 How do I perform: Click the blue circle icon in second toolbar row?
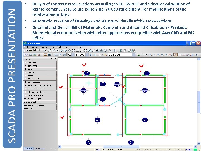(x=27, y=55)
